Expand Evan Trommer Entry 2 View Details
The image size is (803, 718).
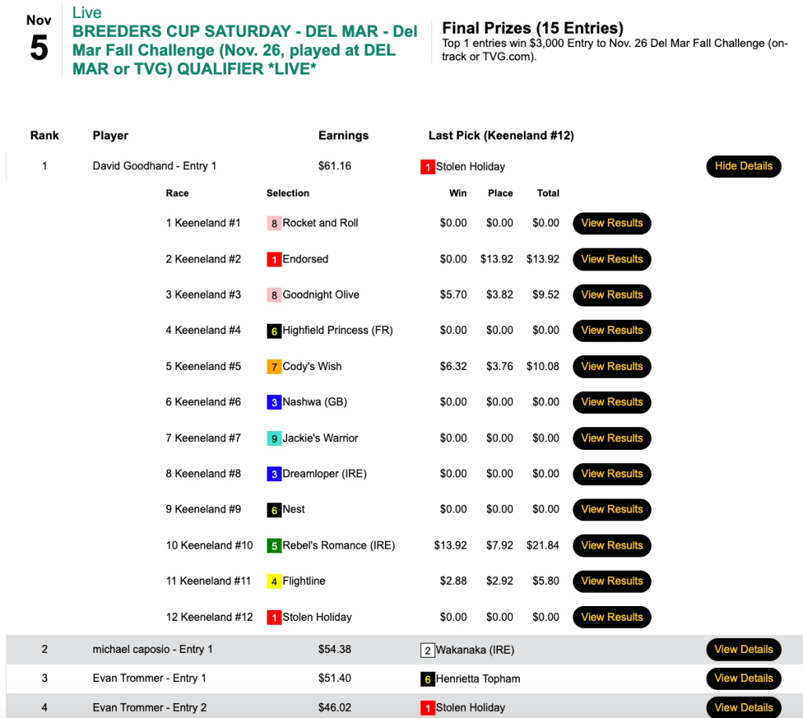click(x=743, y=707)
